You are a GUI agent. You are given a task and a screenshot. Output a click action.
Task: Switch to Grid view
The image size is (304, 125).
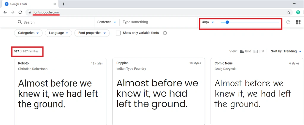(246, 51)
